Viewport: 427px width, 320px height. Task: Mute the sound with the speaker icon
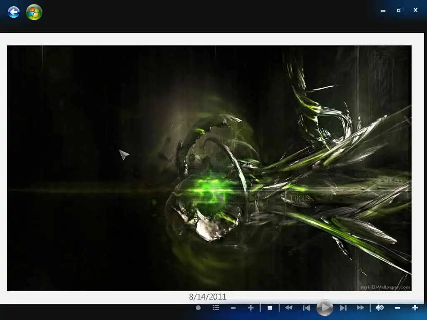tap(379, 308)
